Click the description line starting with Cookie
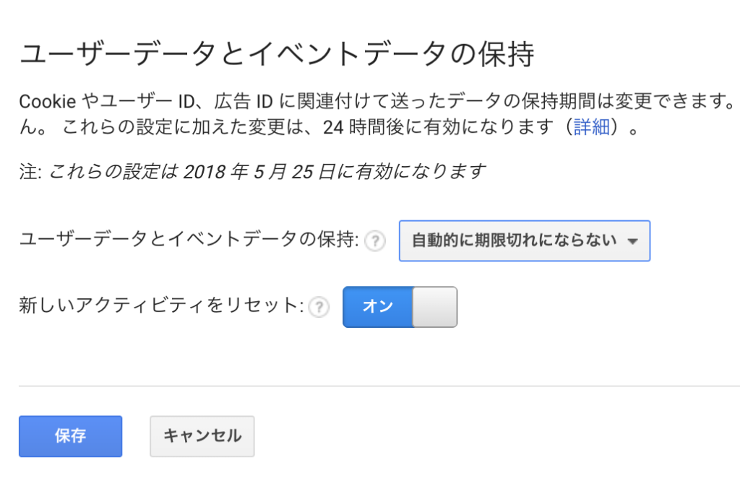 pyautogui.click(x=376, y=100)
